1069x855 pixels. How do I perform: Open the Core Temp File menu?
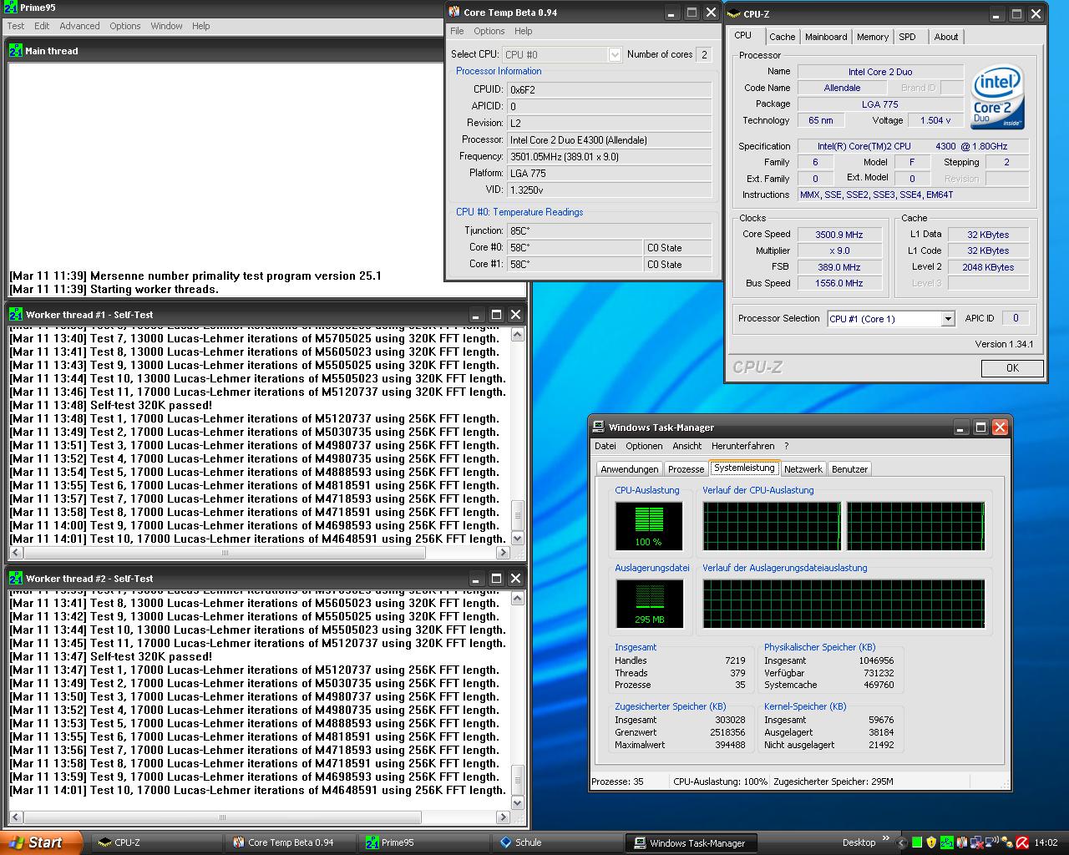click(x=457, y=31)
